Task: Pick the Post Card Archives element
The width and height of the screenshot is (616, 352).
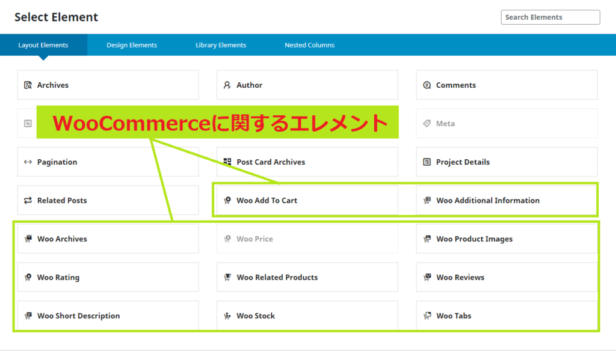Action: click(307, 162)
